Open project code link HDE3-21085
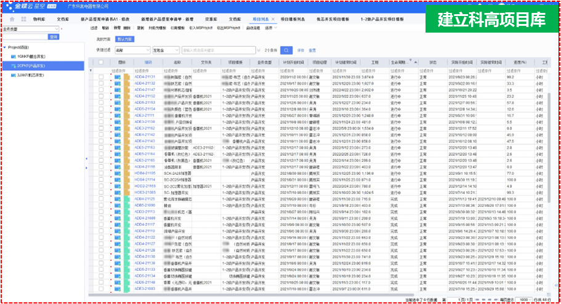561x304 pixels. point(145,193)
